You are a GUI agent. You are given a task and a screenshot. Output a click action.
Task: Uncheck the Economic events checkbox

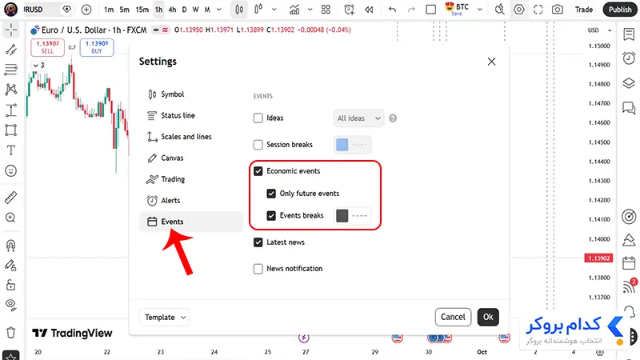258,171
